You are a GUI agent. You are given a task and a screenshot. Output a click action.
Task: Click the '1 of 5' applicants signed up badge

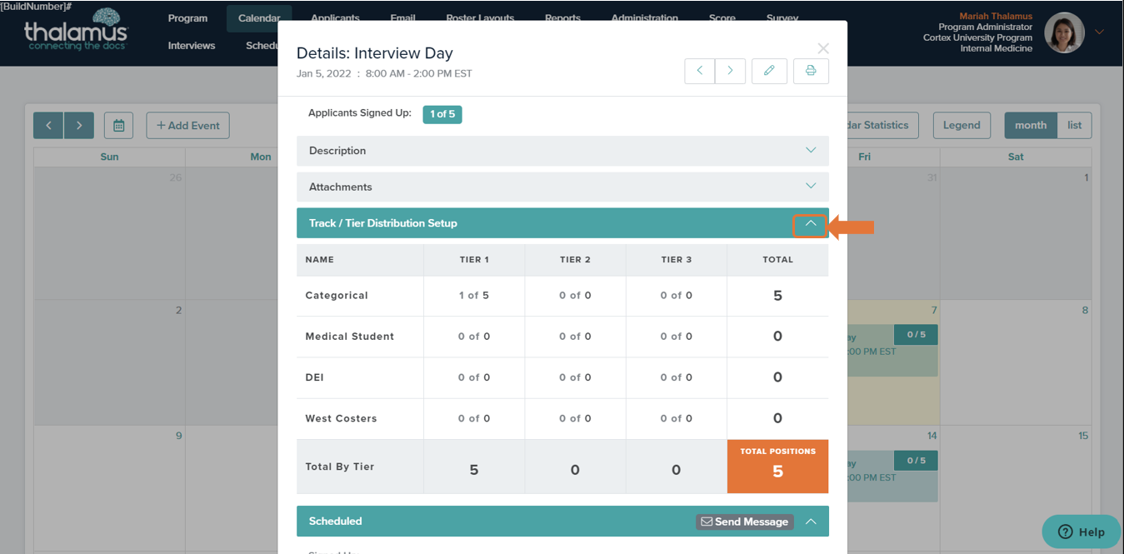tap(442, 114)
